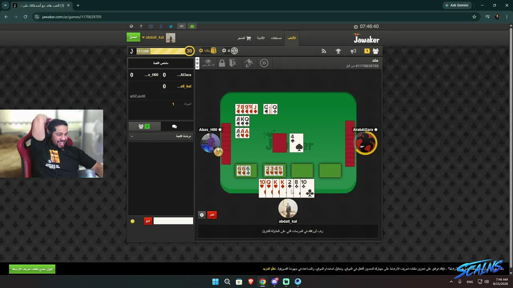Click the globe language icon
This screenshot has width=513, height=288.
click(131, 26)
